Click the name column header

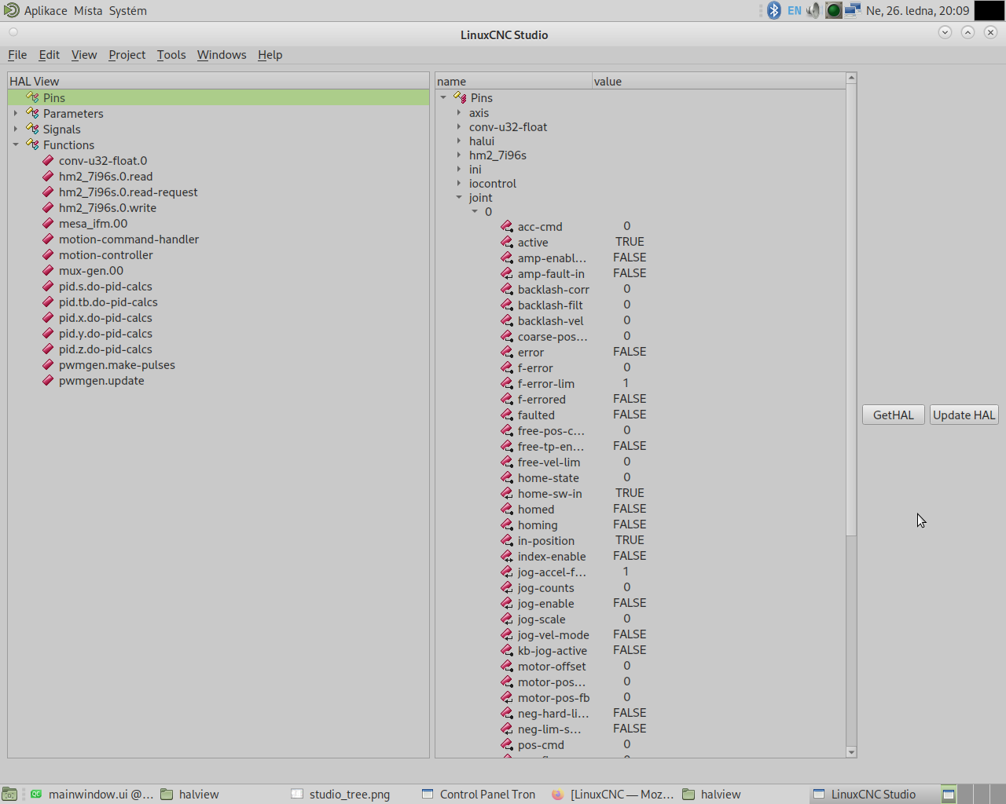[x=513, y=81]
